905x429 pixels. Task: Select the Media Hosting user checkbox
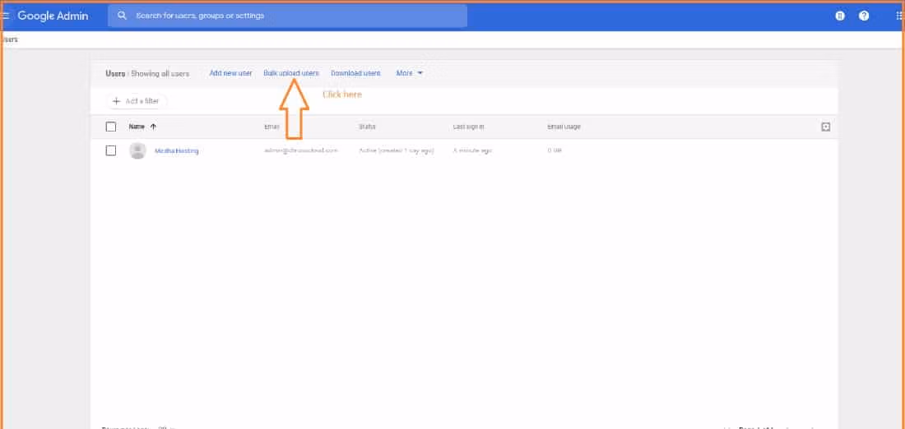tap(111, 150)
